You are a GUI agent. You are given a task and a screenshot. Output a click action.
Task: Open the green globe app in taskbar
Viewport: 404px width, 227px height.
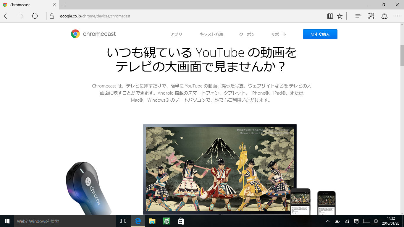click(167, 221)
